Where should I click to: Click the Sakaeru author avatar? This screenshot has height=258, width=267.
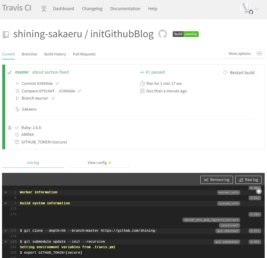coord(17,109)
